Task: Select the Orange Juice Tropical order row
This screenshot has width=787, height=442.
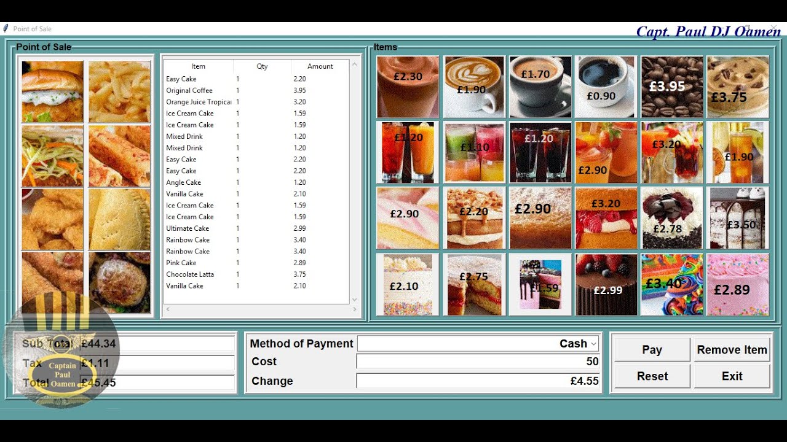Action: [256, 102]
